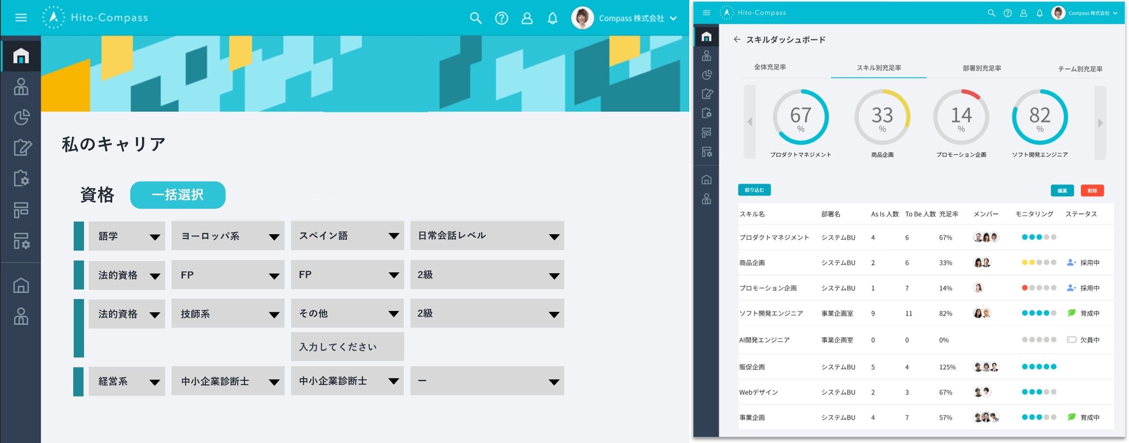Click red 削除 button
Image resolution: width=1129 pixels, height=443 pixels.
click(x=1092, y=190)
